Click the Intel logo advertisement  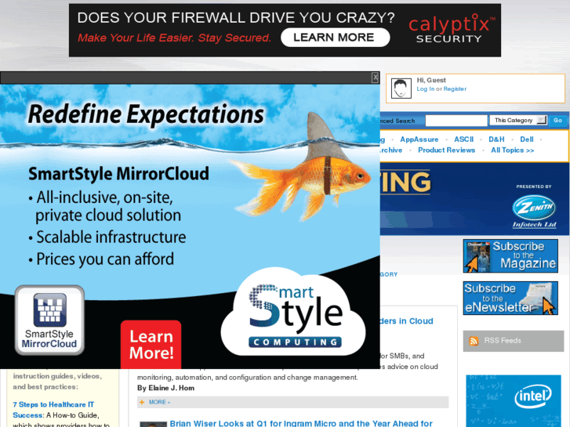point(514,401)
